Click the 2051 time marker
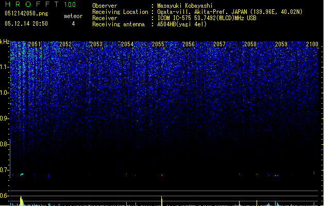This screenshot has width=324, height=206. pos(35,44)
